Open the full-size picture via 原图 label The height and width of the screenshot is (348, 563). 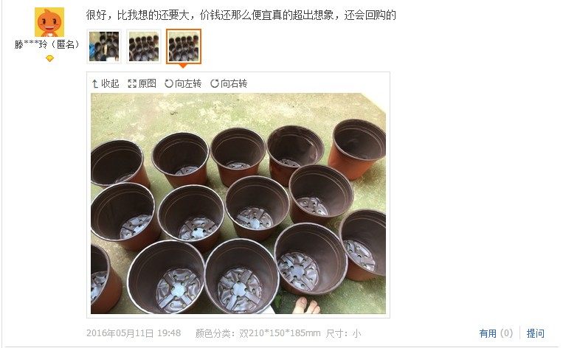148,83
